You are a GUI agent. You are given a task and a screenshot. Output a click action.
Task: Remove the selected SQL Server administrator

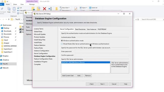(x=88, y=76)
